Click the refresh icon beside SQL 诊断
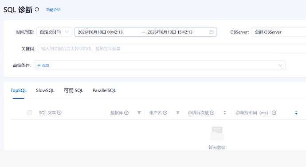This screenshot has width=306, height=167. pos(37,9)
